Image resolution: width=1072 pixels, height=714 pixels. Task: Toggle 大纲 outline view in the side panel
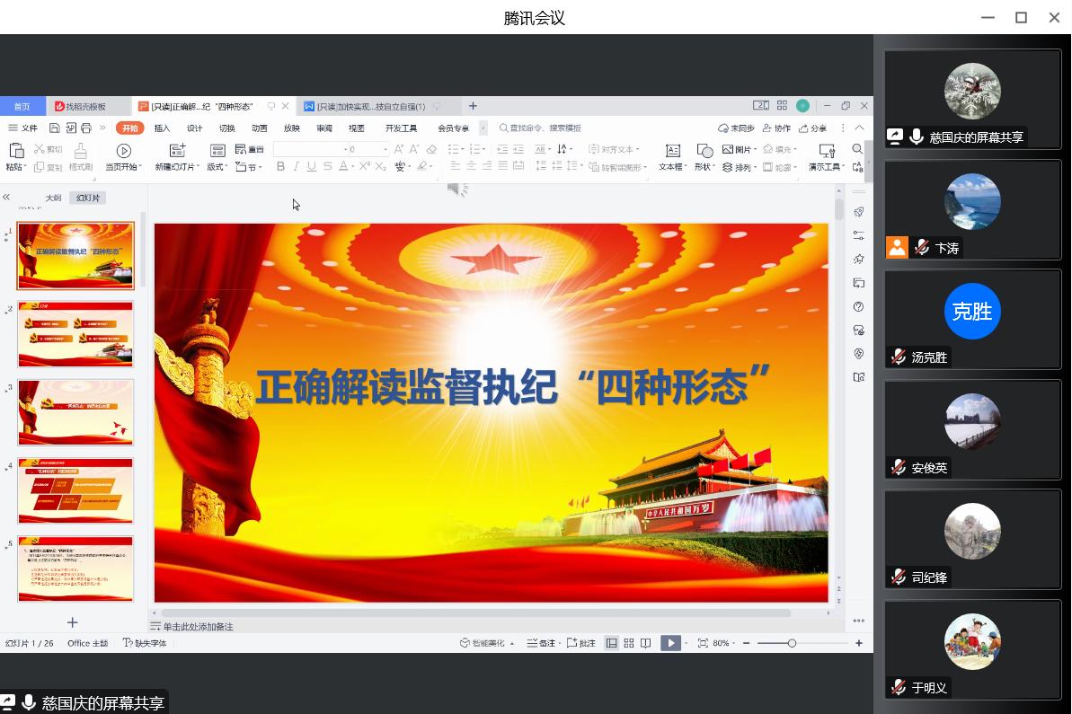pyautogui.click(x=54, y=198)
